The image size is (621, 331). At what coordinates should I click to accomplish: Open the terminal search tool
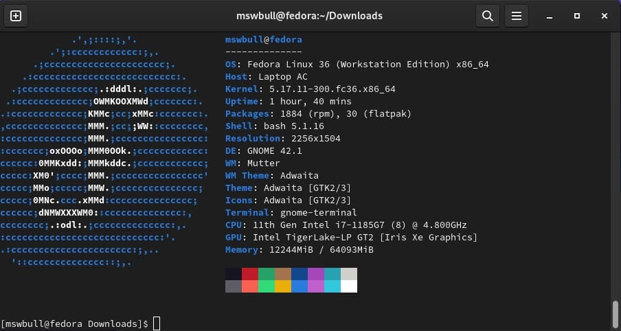[x=488, y=16]
